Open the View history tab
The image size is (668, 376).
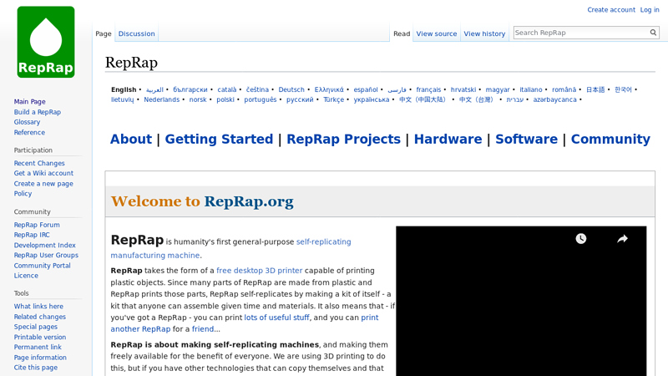point(484,33)
